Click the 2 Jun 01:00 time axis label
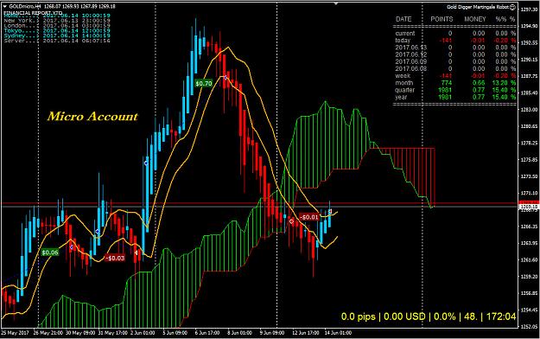540x339 pixels. tap(143, 333)
